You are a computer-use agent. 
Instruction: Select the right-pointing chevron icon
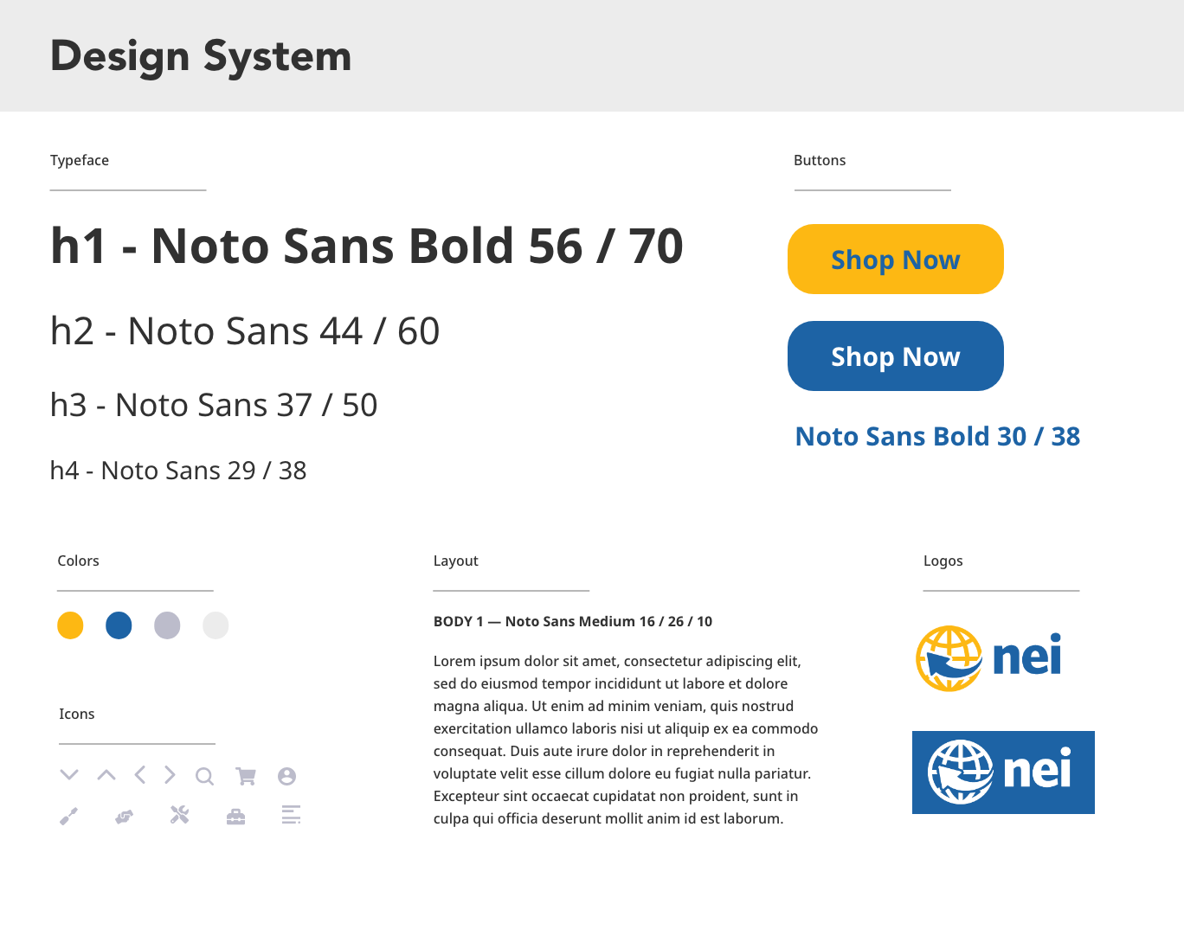(x=170, y=774)
